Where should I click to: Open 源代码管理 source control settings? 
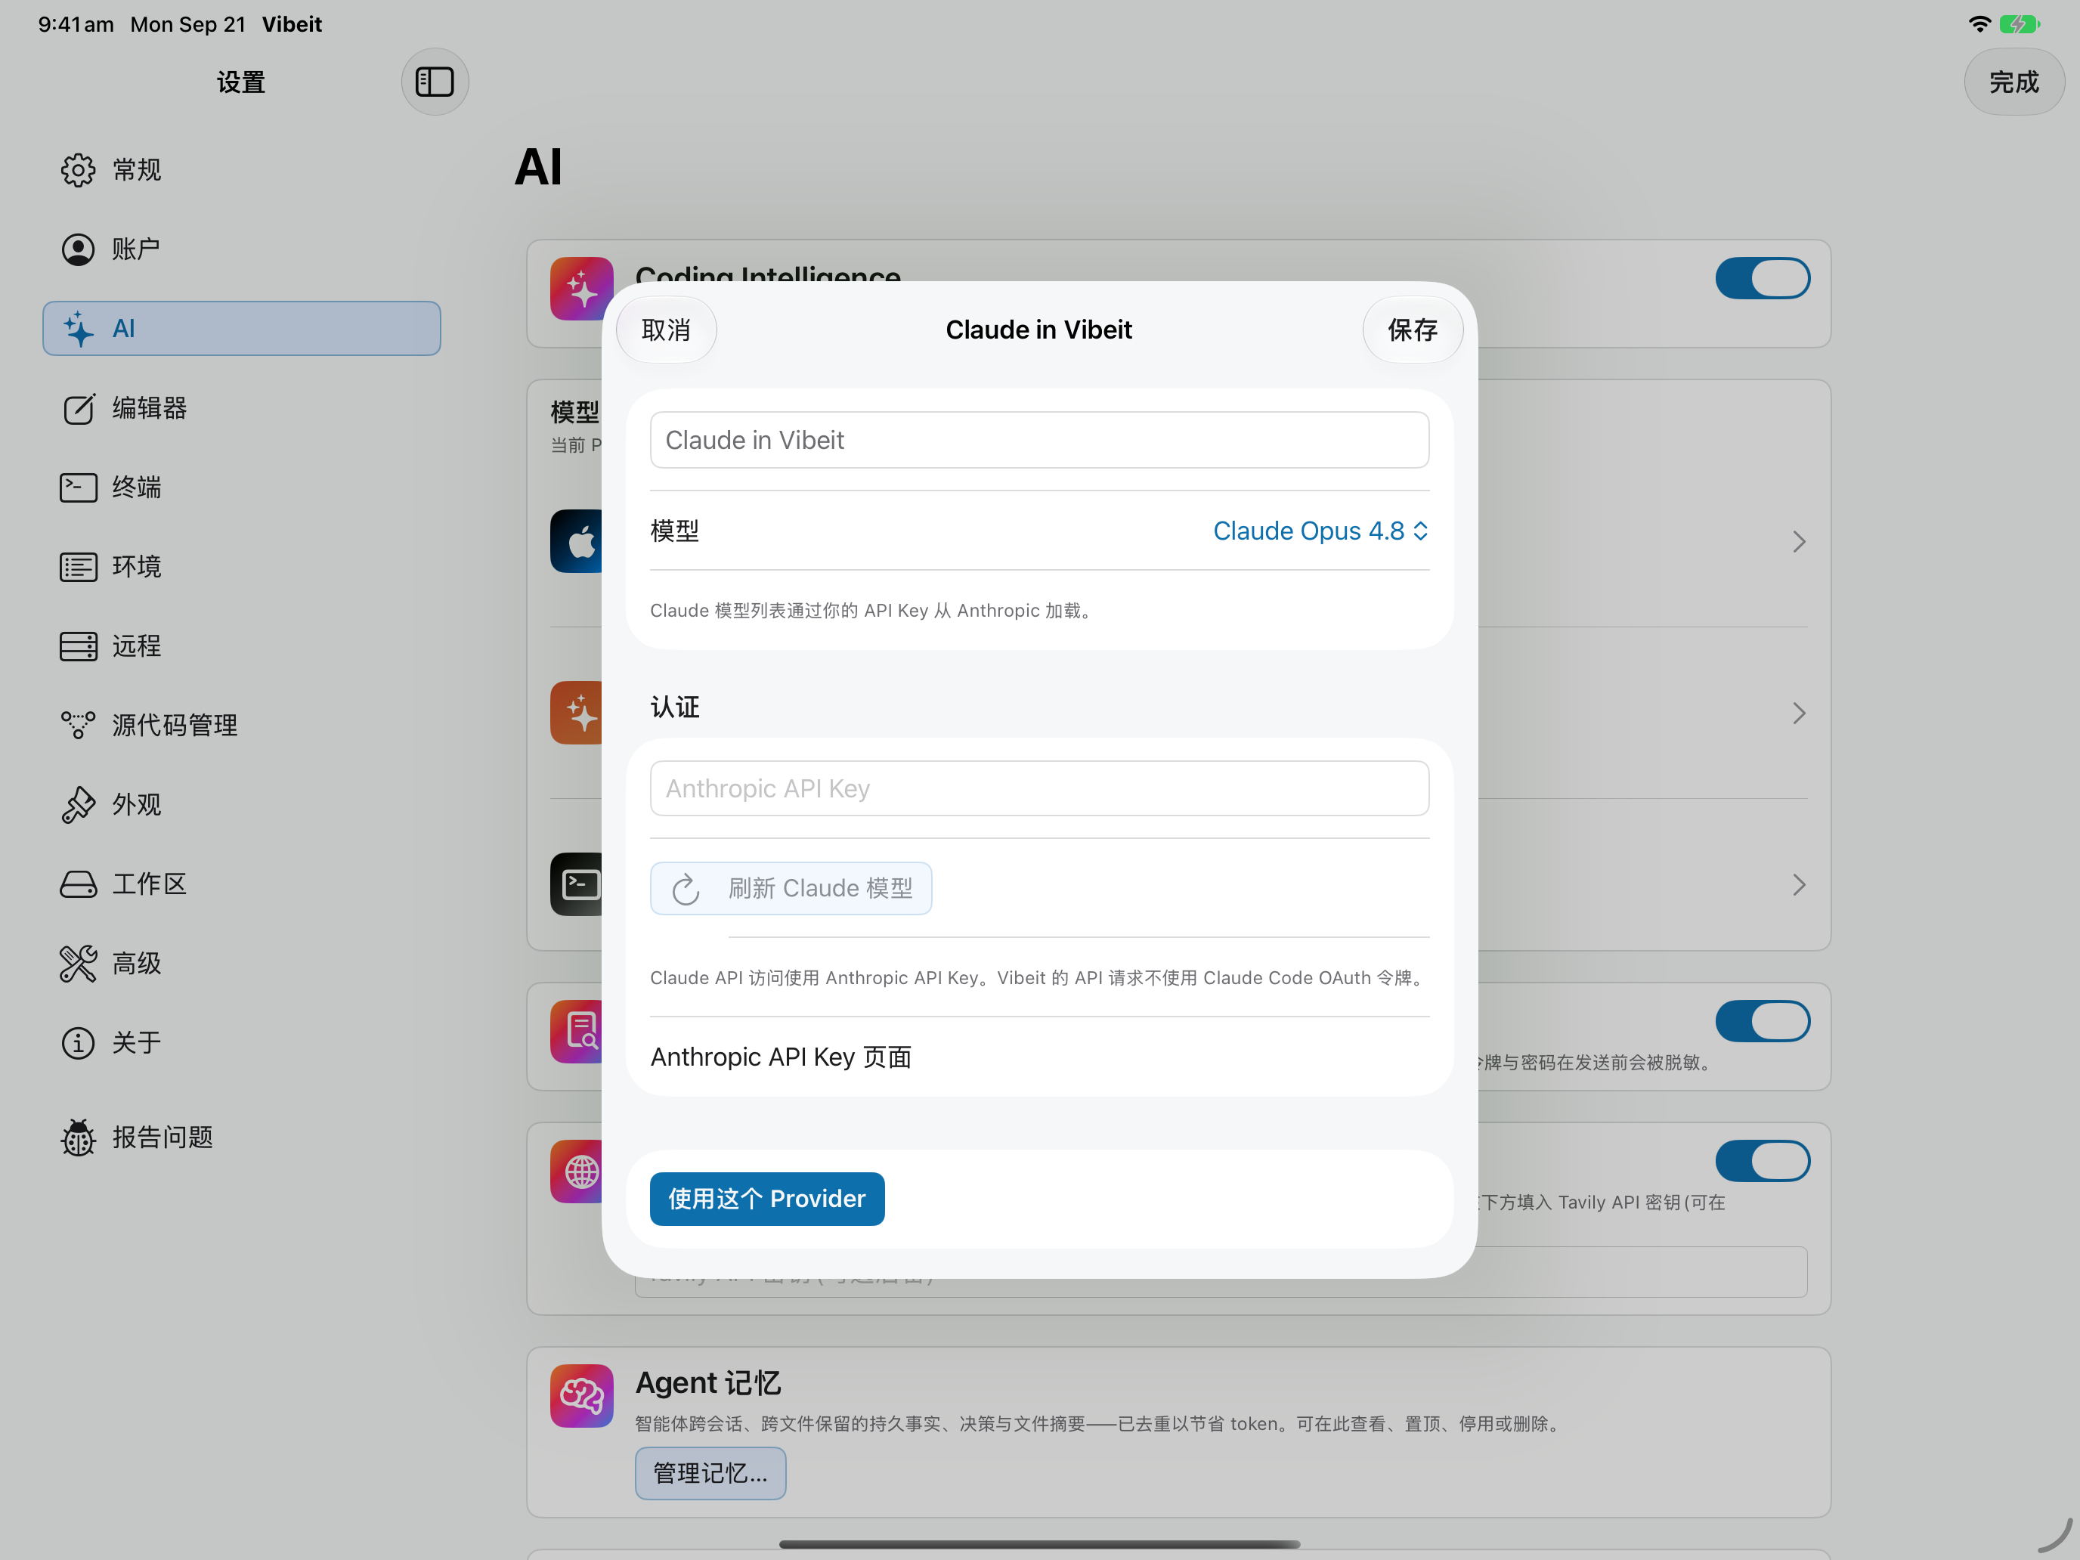[x=240, y=725]
